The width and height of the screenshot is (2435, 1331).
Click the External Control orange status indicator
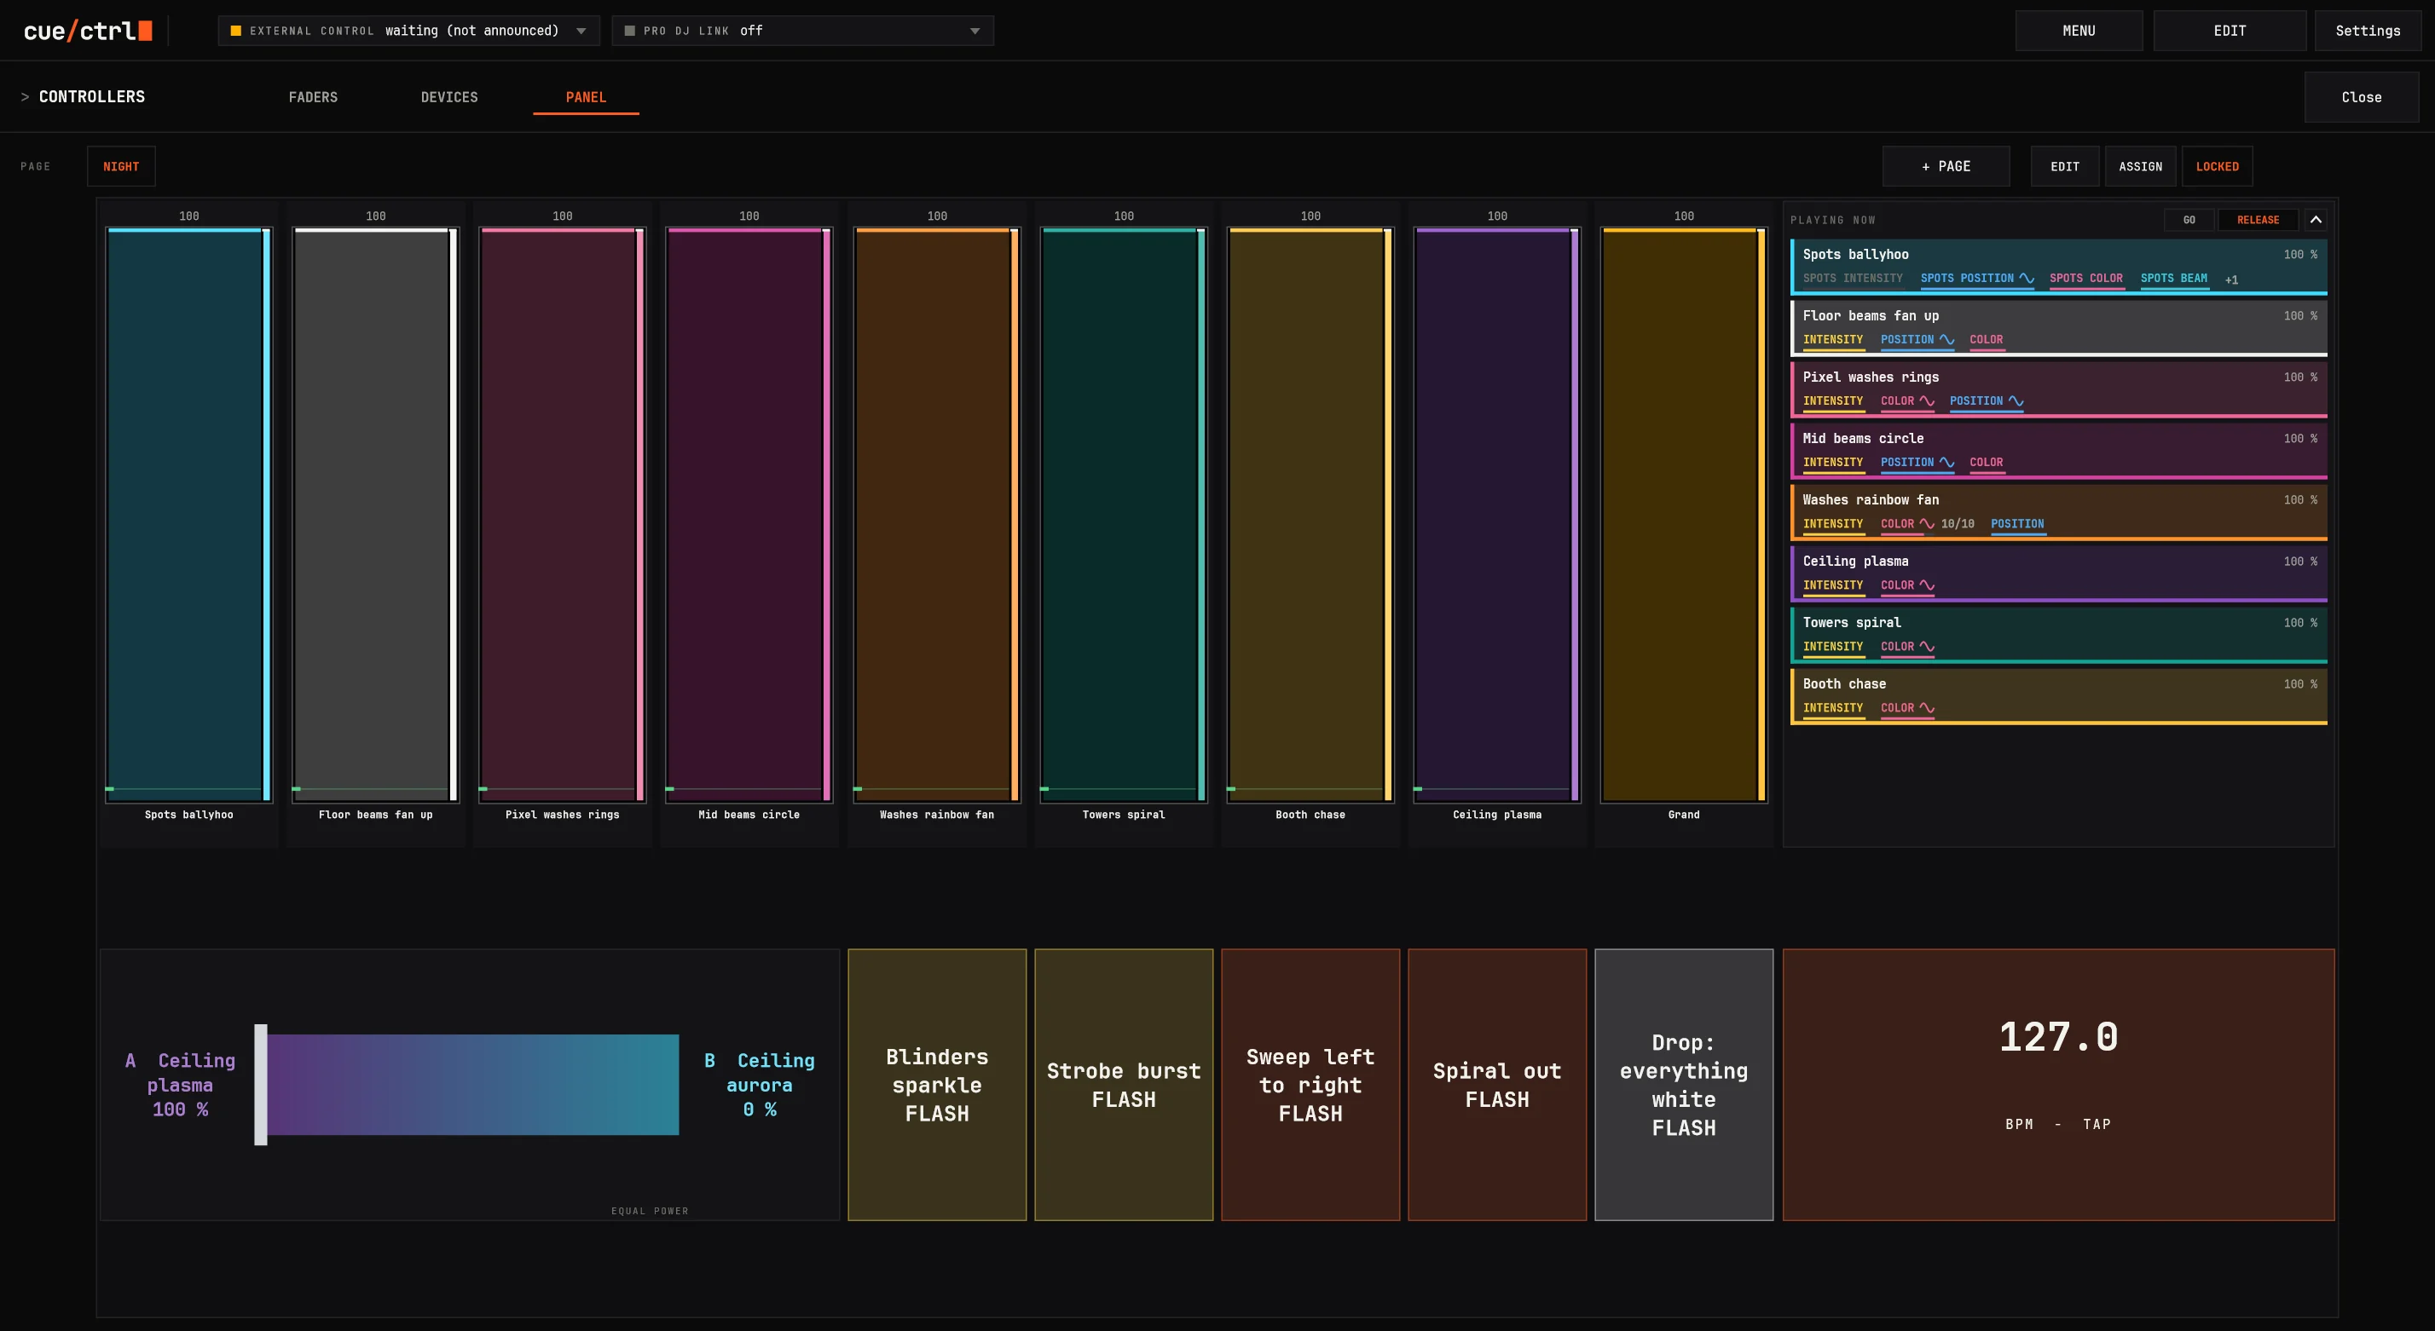[235, 32]
